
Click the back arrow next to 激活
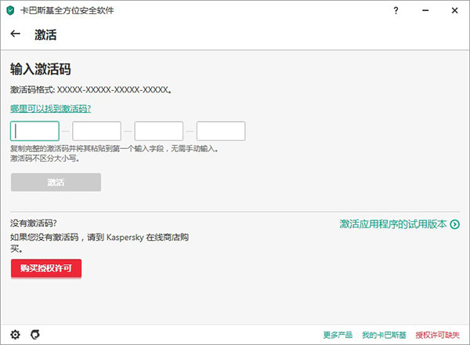[x=16, y=34]
